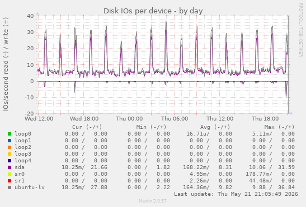Click the sda current write value 21.66
The width and height of the screenshot is (306, 207).
(99, 167)
